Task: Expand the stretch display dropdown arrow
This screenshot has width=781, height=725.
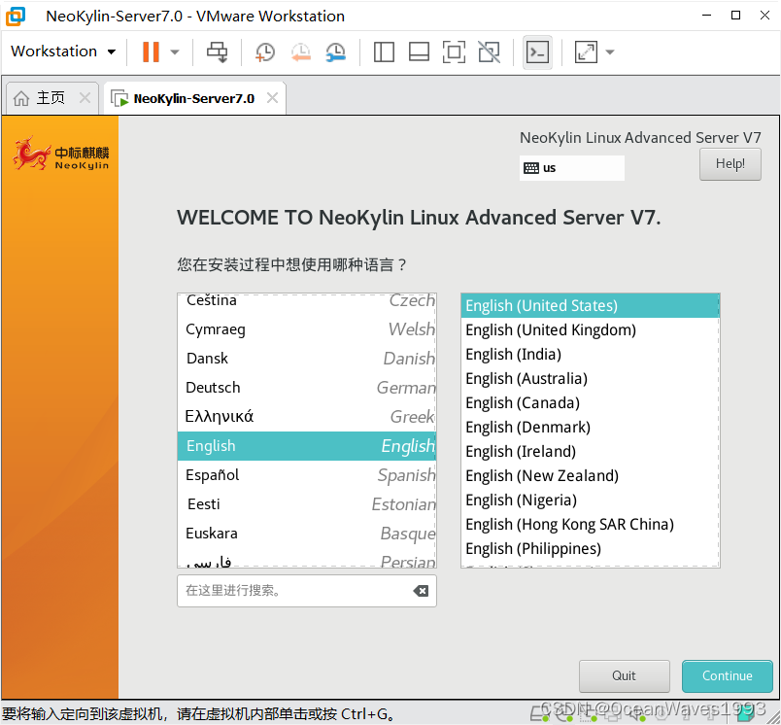Action: pos(610,52)
